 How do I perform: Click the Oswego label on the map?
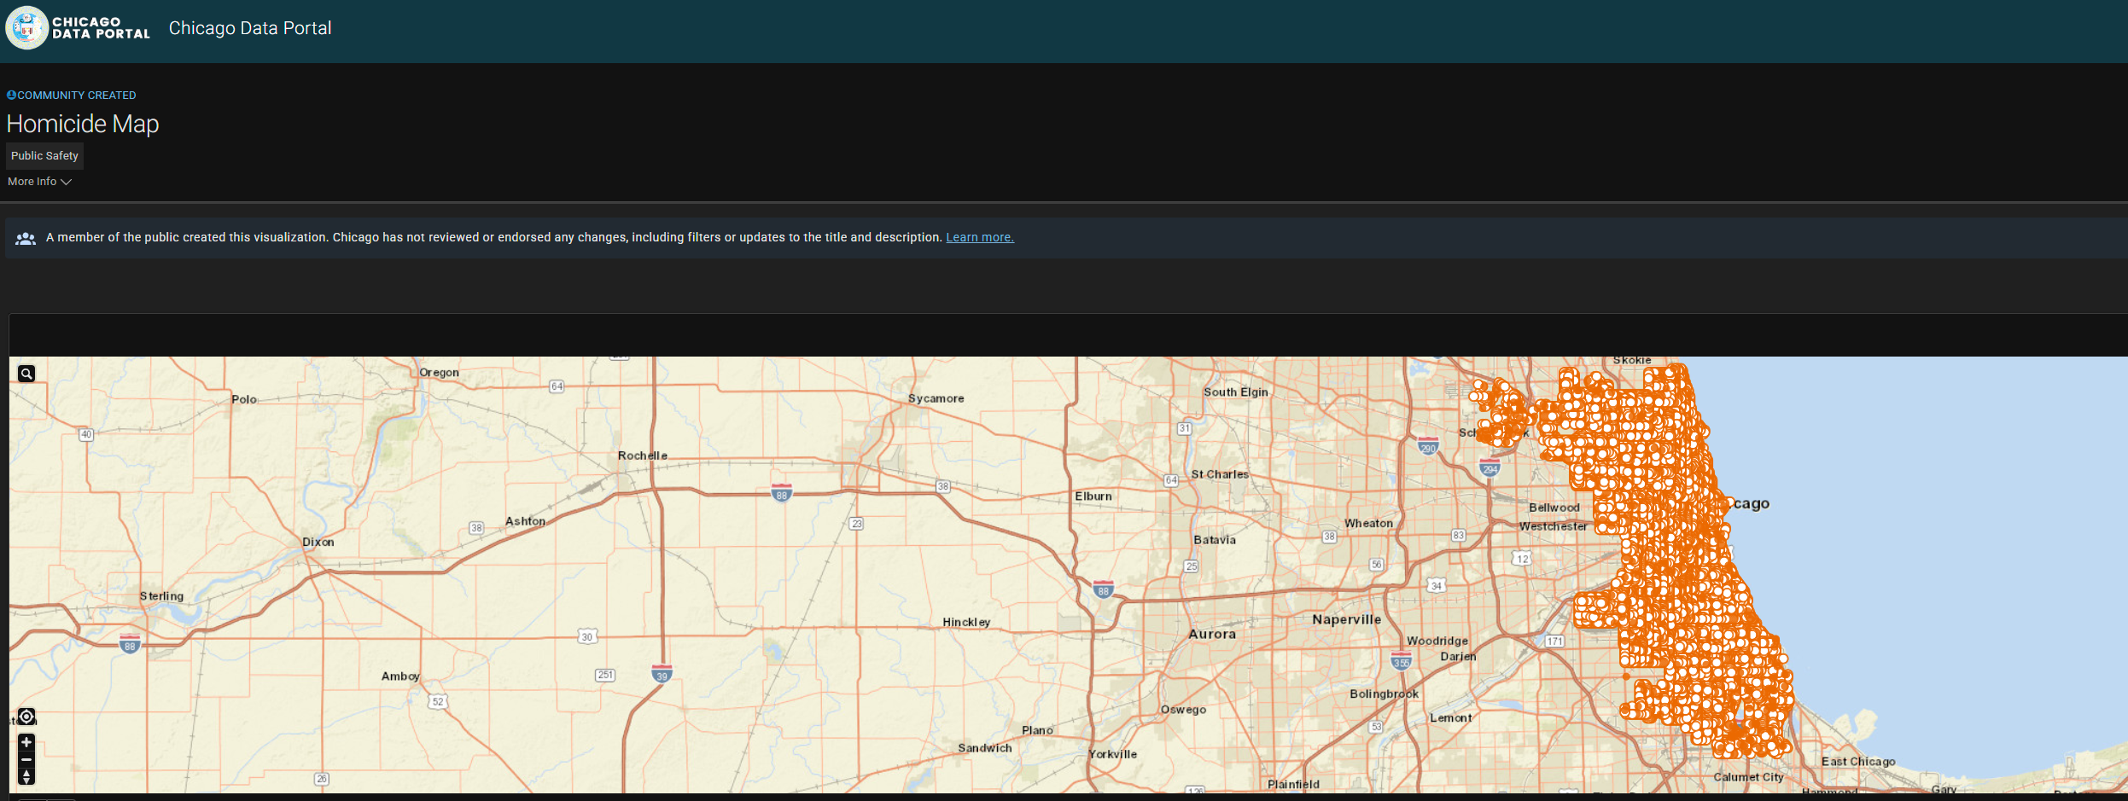pyautogui.click(x=1183, y=710)
